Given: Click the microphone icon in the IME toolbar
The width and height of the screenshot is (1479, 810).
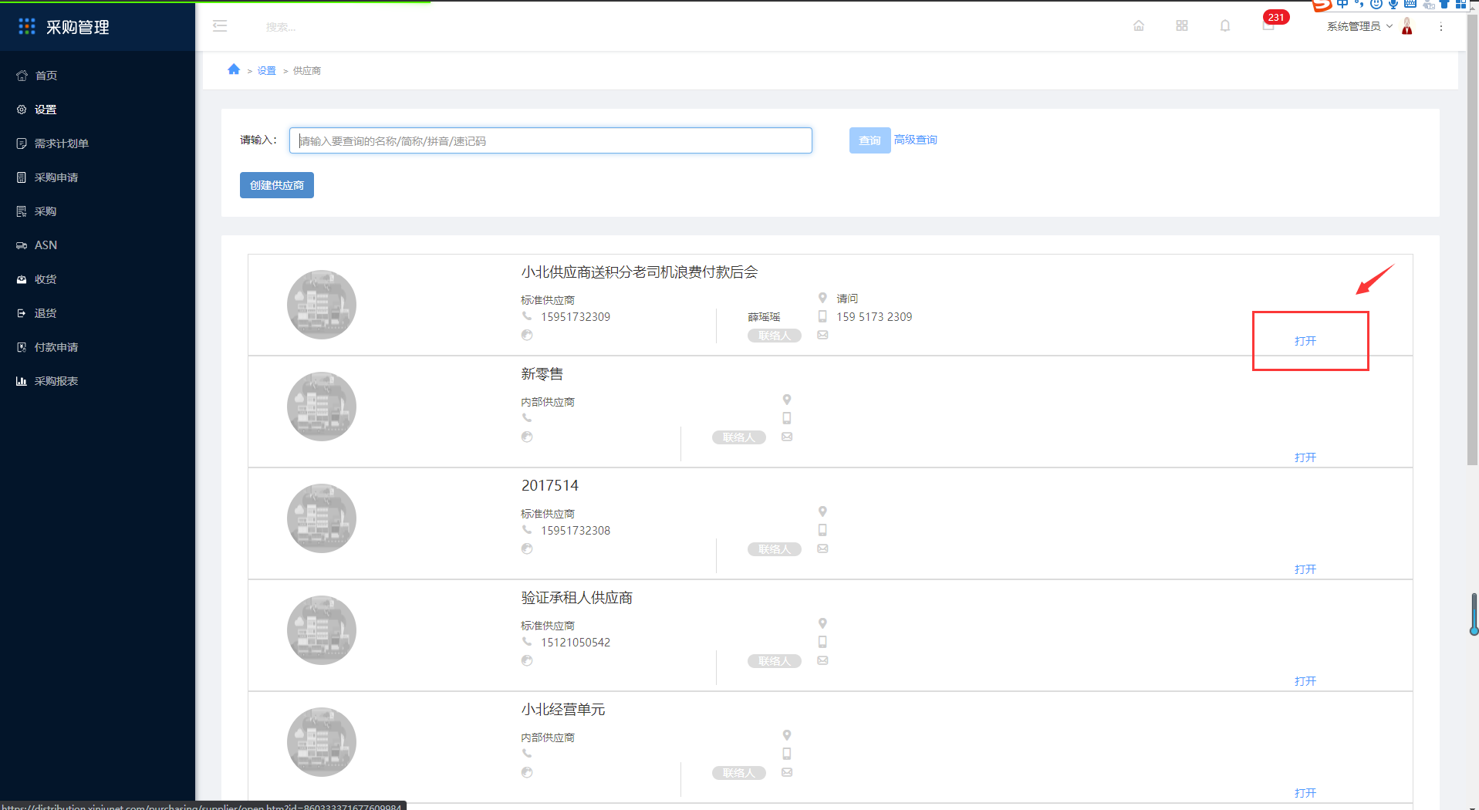Looking at the screenshot, I should tap(1393, 4).
